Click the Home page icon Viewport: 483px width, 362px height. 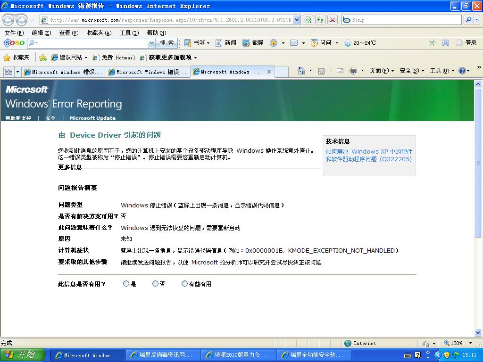tap(301, 71)
